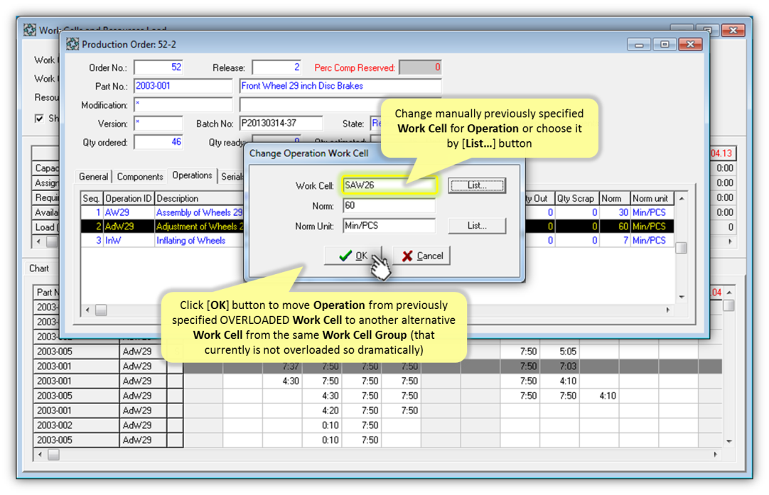Focus the Work Cell field containing SAW26
The height and width of the screenshot is (495, 769).
click(x=389, y=185)
